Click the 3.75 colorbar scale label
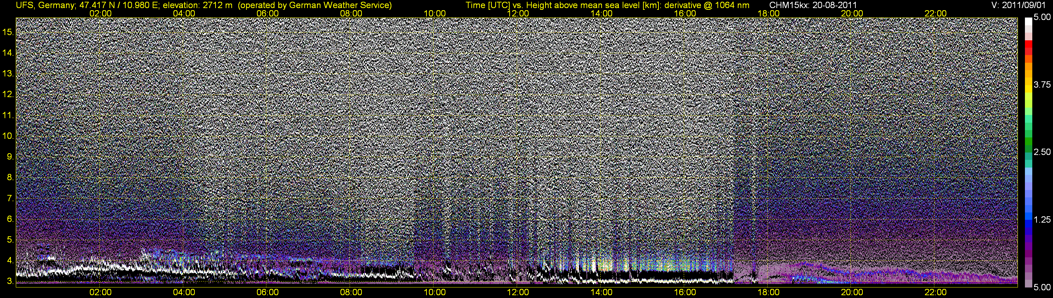Screen dimensions: 1053x298 click(1042, 84)
